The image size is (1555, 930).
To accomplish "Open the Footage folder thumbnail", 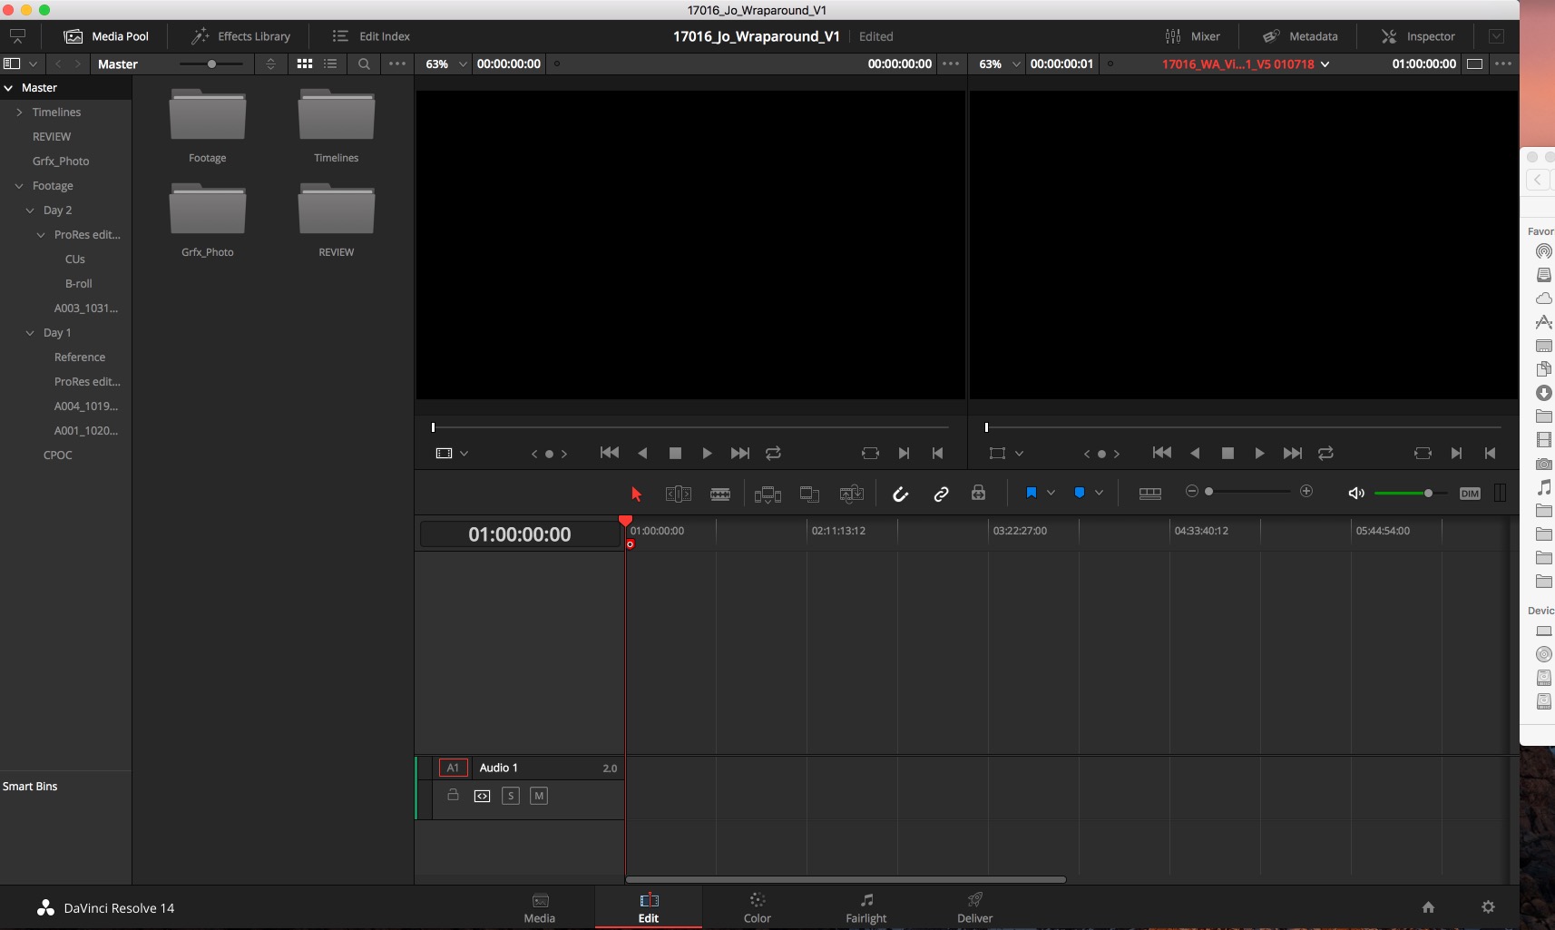I will (x=208, y=115).
